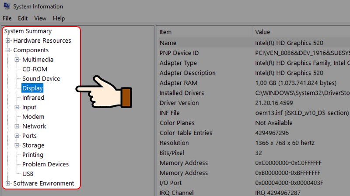The height and width of the screenshot is (196, 350).
Task: Click the INF File row label
Action: pyautogui.click(x=169, y=113)
